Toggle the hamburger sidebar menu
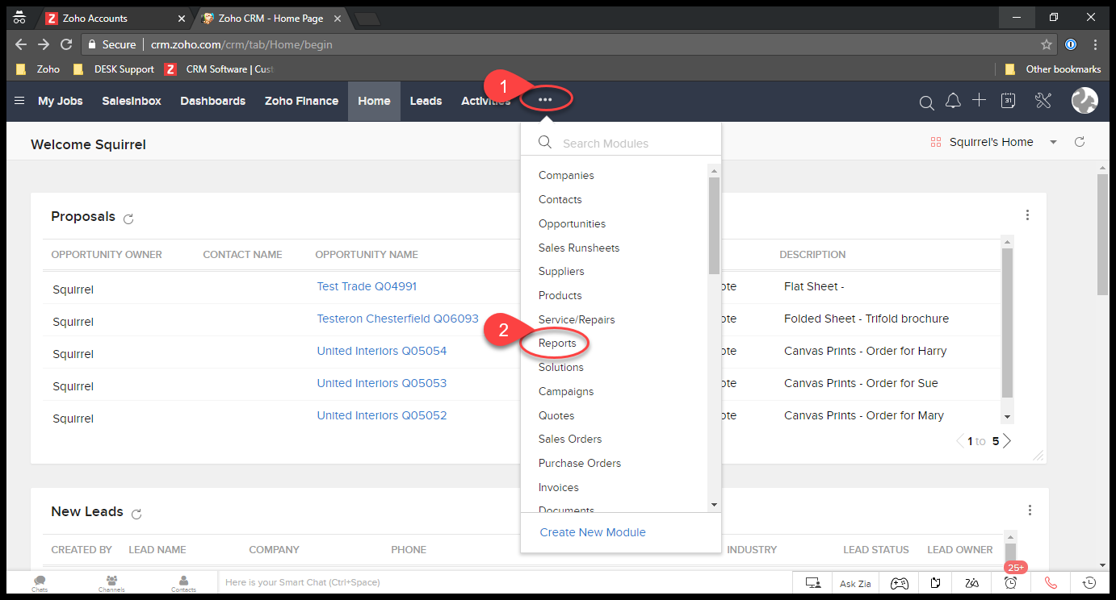Viewport: 1116px width, 600px height. pyautogui.click(x=19, y=101)
